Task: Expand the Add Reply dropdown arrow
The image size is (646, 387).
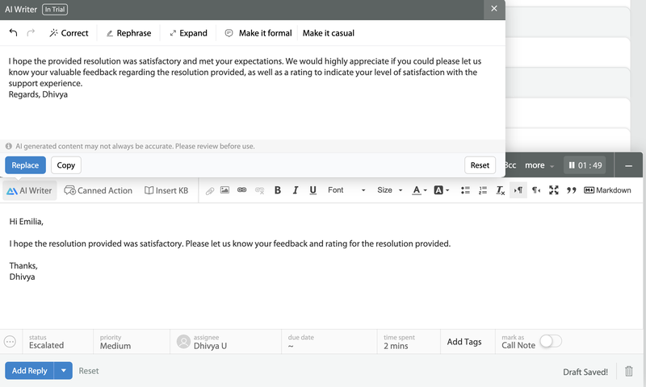Action: point(63,371)
